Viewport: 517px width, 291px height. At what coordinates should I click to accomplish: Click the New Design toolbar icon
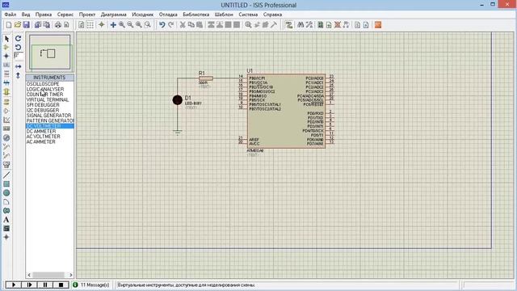click(x=9, y=25)
